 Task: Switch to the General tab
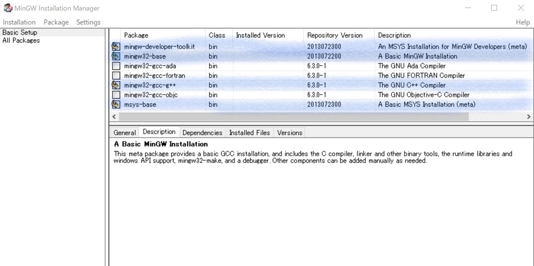pos(125,133)
